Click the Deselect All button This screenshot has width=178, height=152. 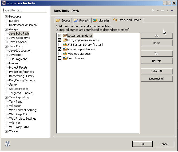coord(157,79)
